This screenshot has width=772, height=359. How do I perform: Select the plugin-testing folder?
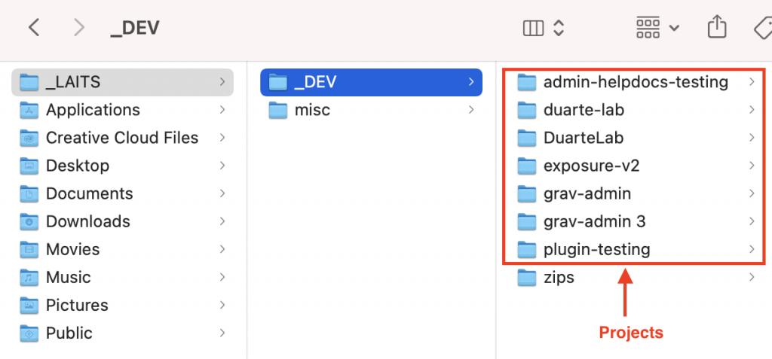point(634,250)
